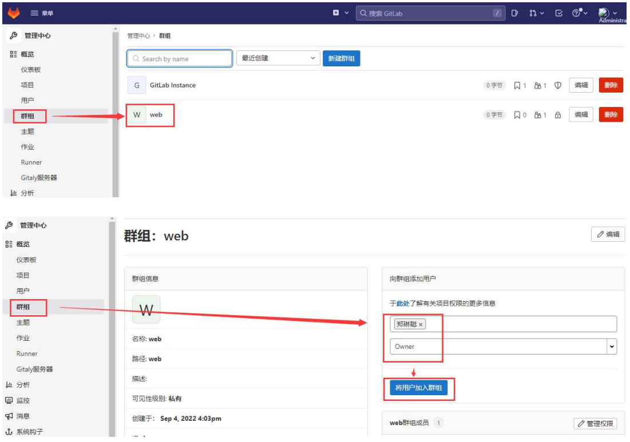This screenshot has width=630, height=442.
Task: Click the web群组成员 count badge
Action: click(439, 423)
